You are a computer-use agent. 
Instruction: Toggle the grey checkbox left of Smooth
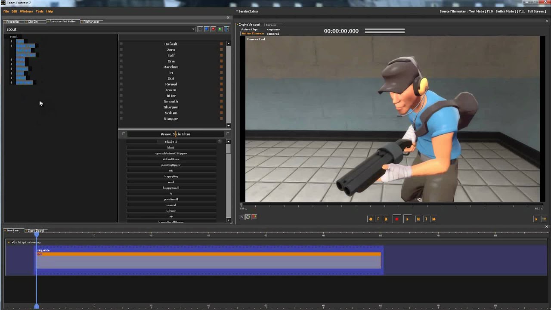click(121, 101)
